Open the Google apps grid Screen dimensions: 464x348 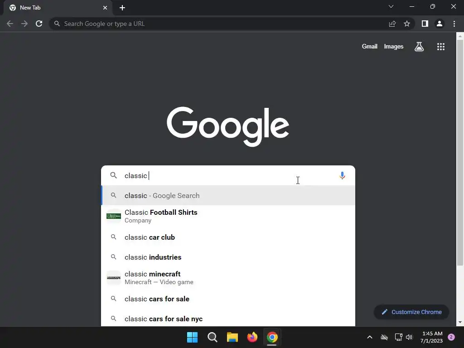click(441, 47)
